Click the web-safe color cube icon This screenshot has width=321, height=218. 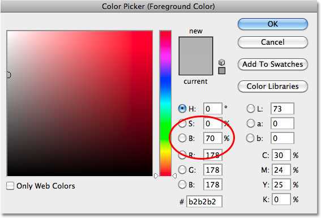tap(221, 62)
